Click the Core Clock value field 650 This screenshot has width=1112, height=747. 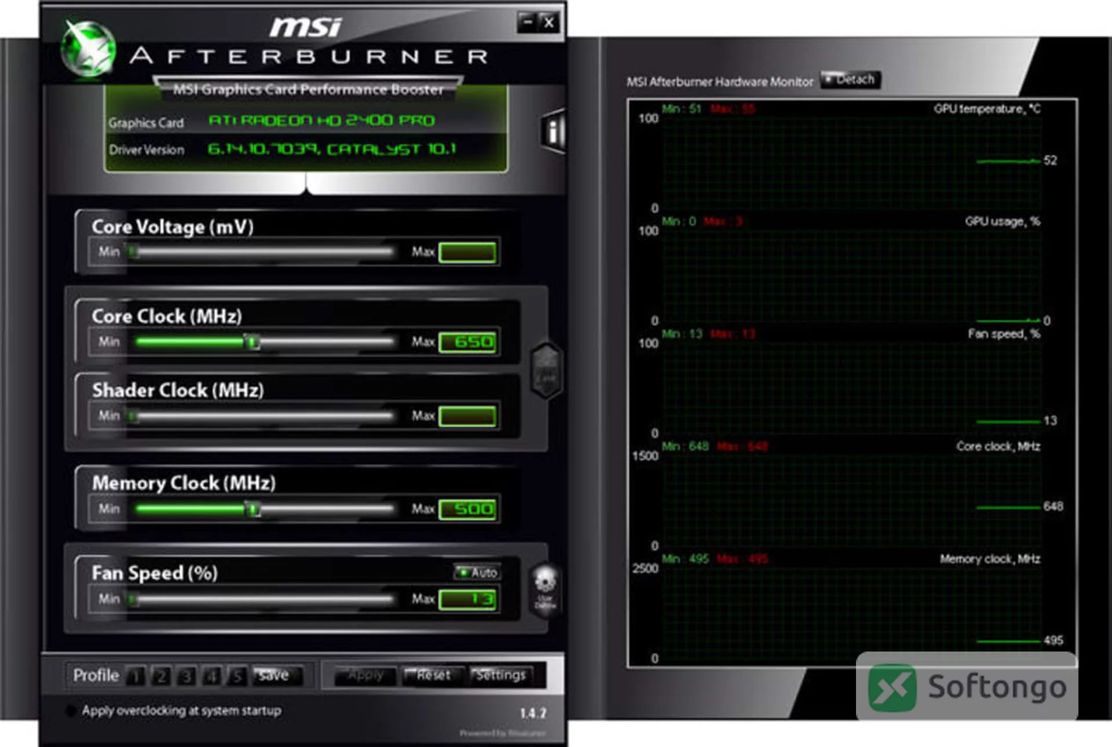(x=468, y=342)
